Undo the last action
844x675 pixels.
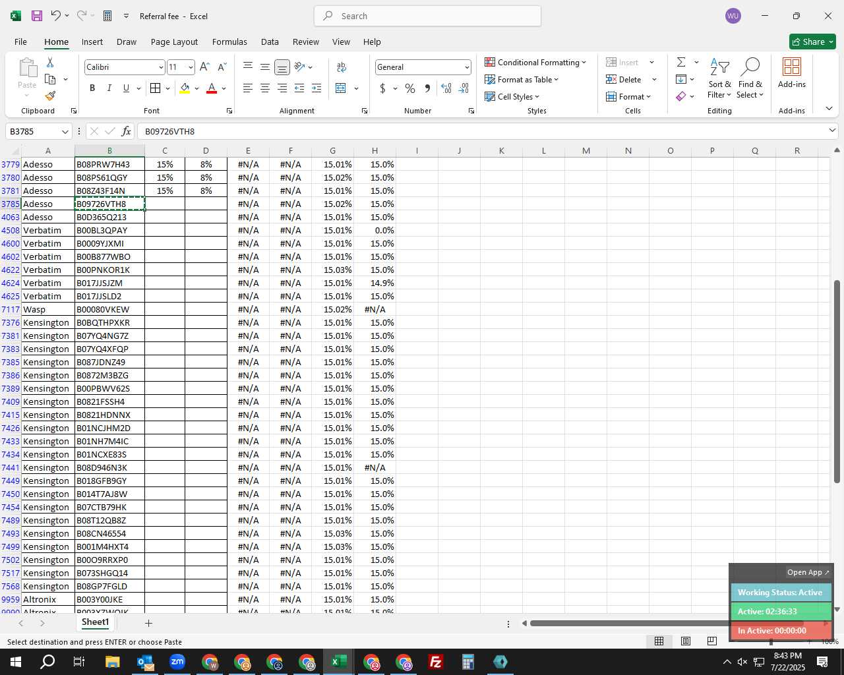point(56,16)
